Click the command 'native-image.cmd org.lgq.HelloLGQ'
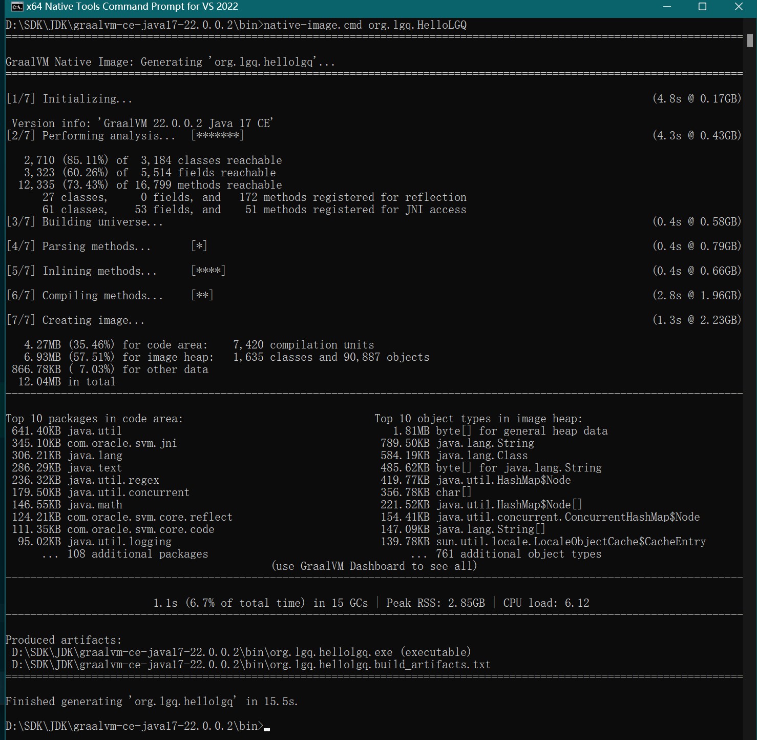Image resolution: width=757 pixels, height=740 pixels. (x=365, y=25)
